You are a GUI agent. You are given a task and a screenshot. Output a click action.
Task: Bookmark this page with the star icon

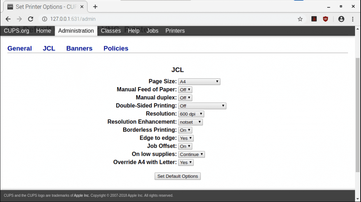point(300,19)
